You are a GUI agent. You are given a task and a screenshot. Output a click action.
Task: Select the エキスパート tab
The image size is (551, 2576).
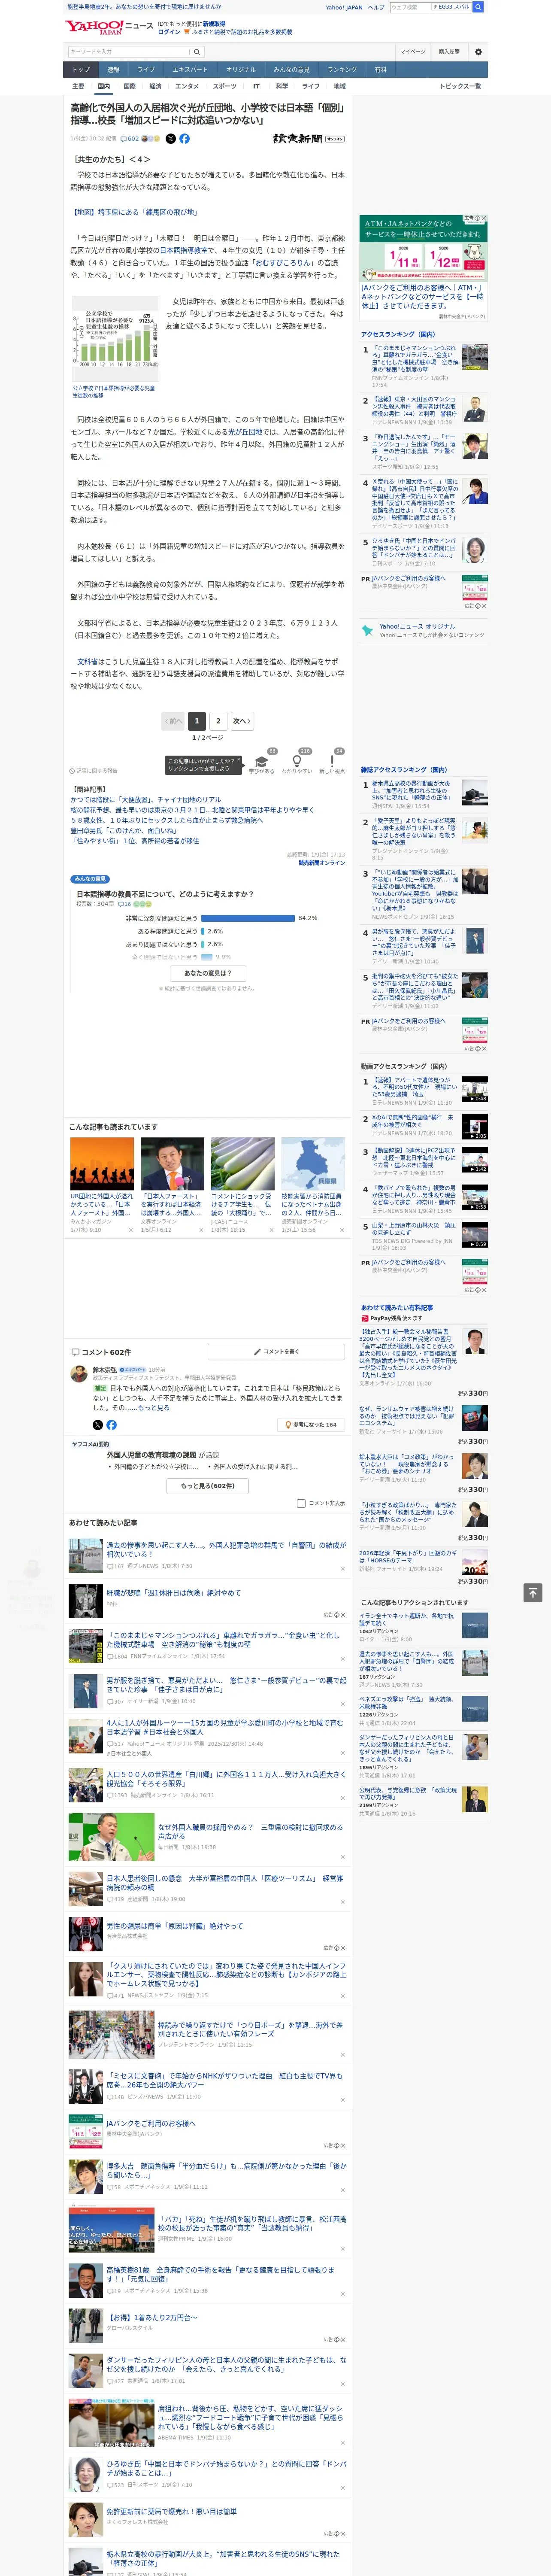click(190, 70)
